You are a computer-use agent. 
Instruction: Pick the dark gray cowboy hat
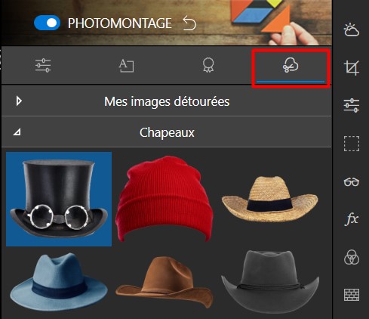[270, 282]
